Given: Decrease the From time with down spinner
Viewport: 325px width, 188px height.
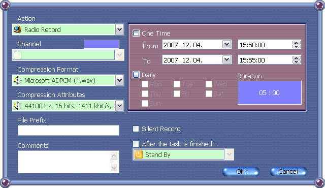Looking at the screenshot, I should pos(297,46).
